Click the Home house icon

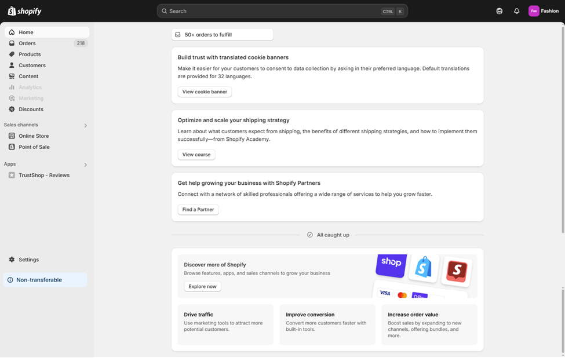pyautogui.click(x=12, y=32)
